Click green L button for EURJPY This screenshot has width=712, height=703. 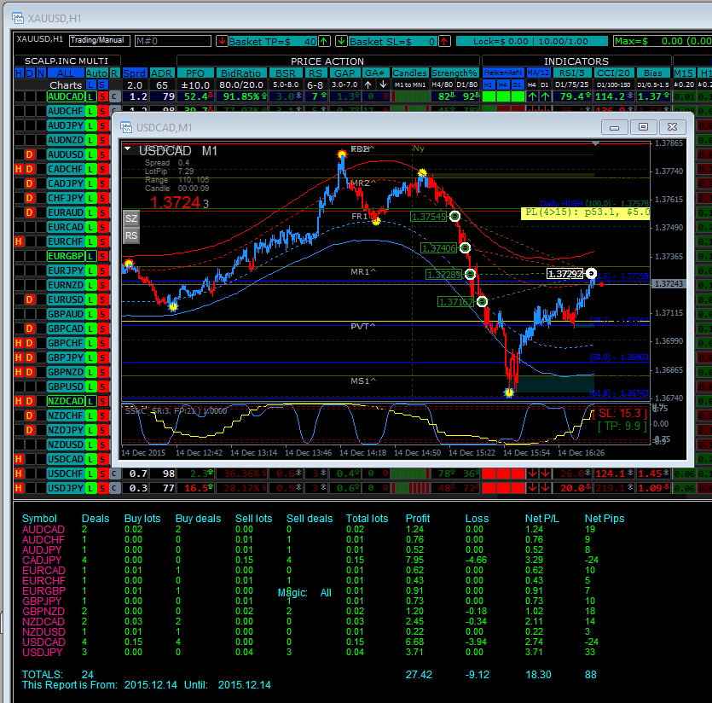coord(90,270)
